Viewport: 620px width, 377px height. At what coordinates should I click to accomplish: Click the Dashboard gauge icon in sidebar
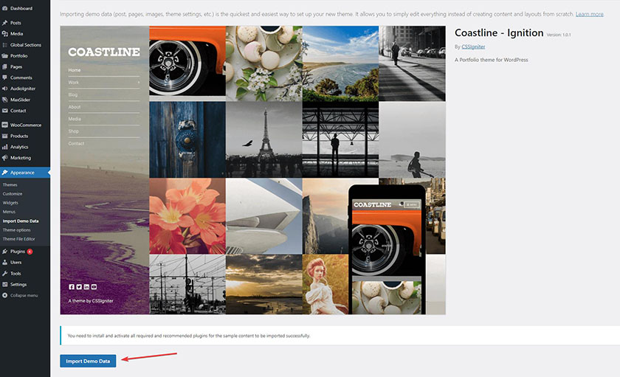pyautogui.click(x=4, y=8)
